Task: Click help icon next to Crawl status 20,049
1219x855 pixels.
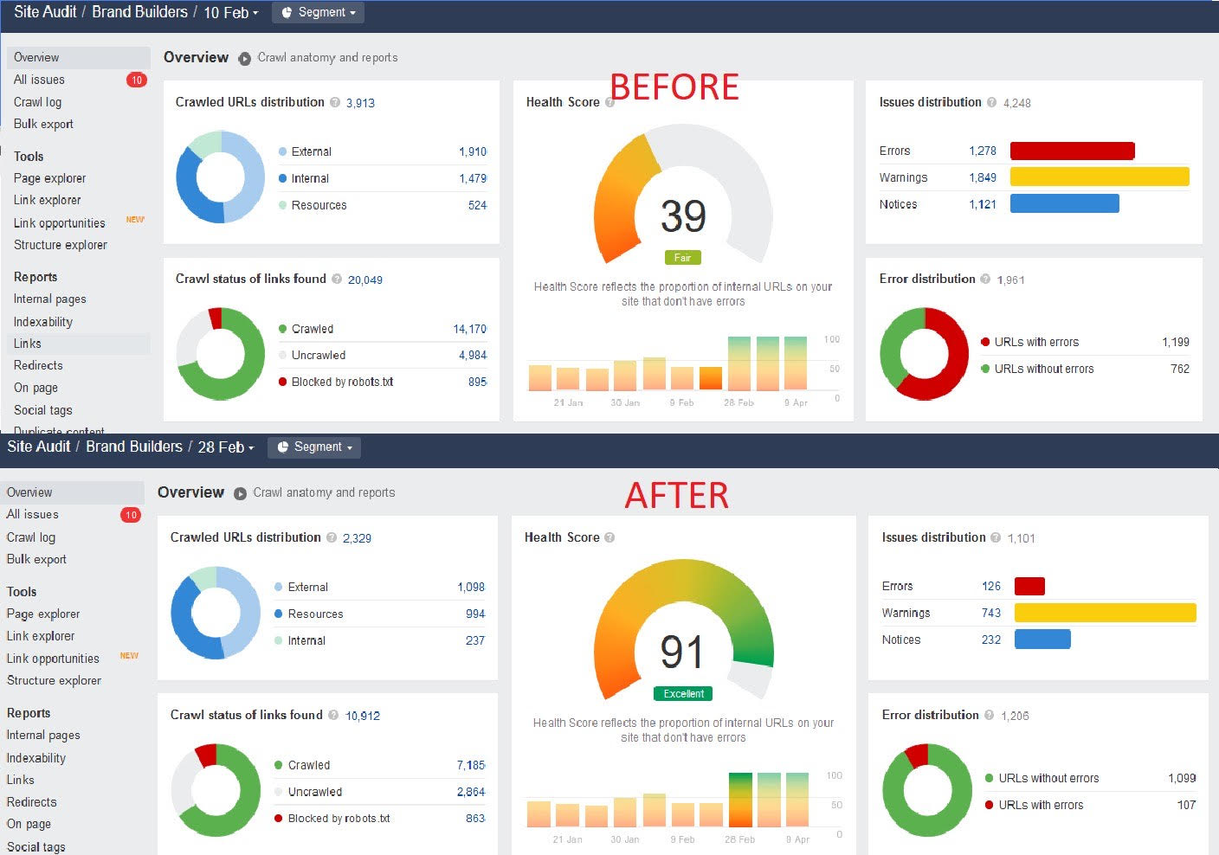Action: 337,279
